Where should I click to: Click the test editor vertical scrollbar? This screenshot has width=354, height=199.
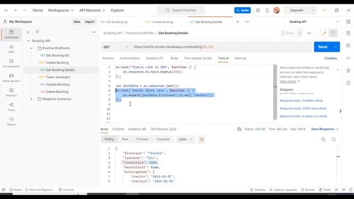point(275,92)
